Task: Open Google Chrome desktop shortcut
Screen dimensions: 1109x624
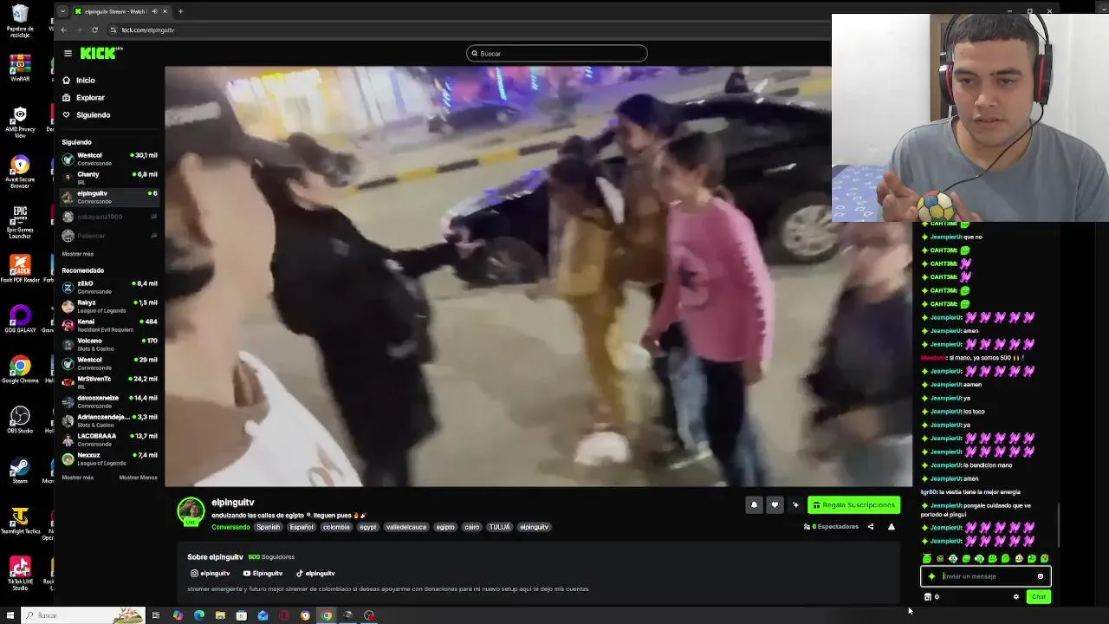Action: click(20, 370)
